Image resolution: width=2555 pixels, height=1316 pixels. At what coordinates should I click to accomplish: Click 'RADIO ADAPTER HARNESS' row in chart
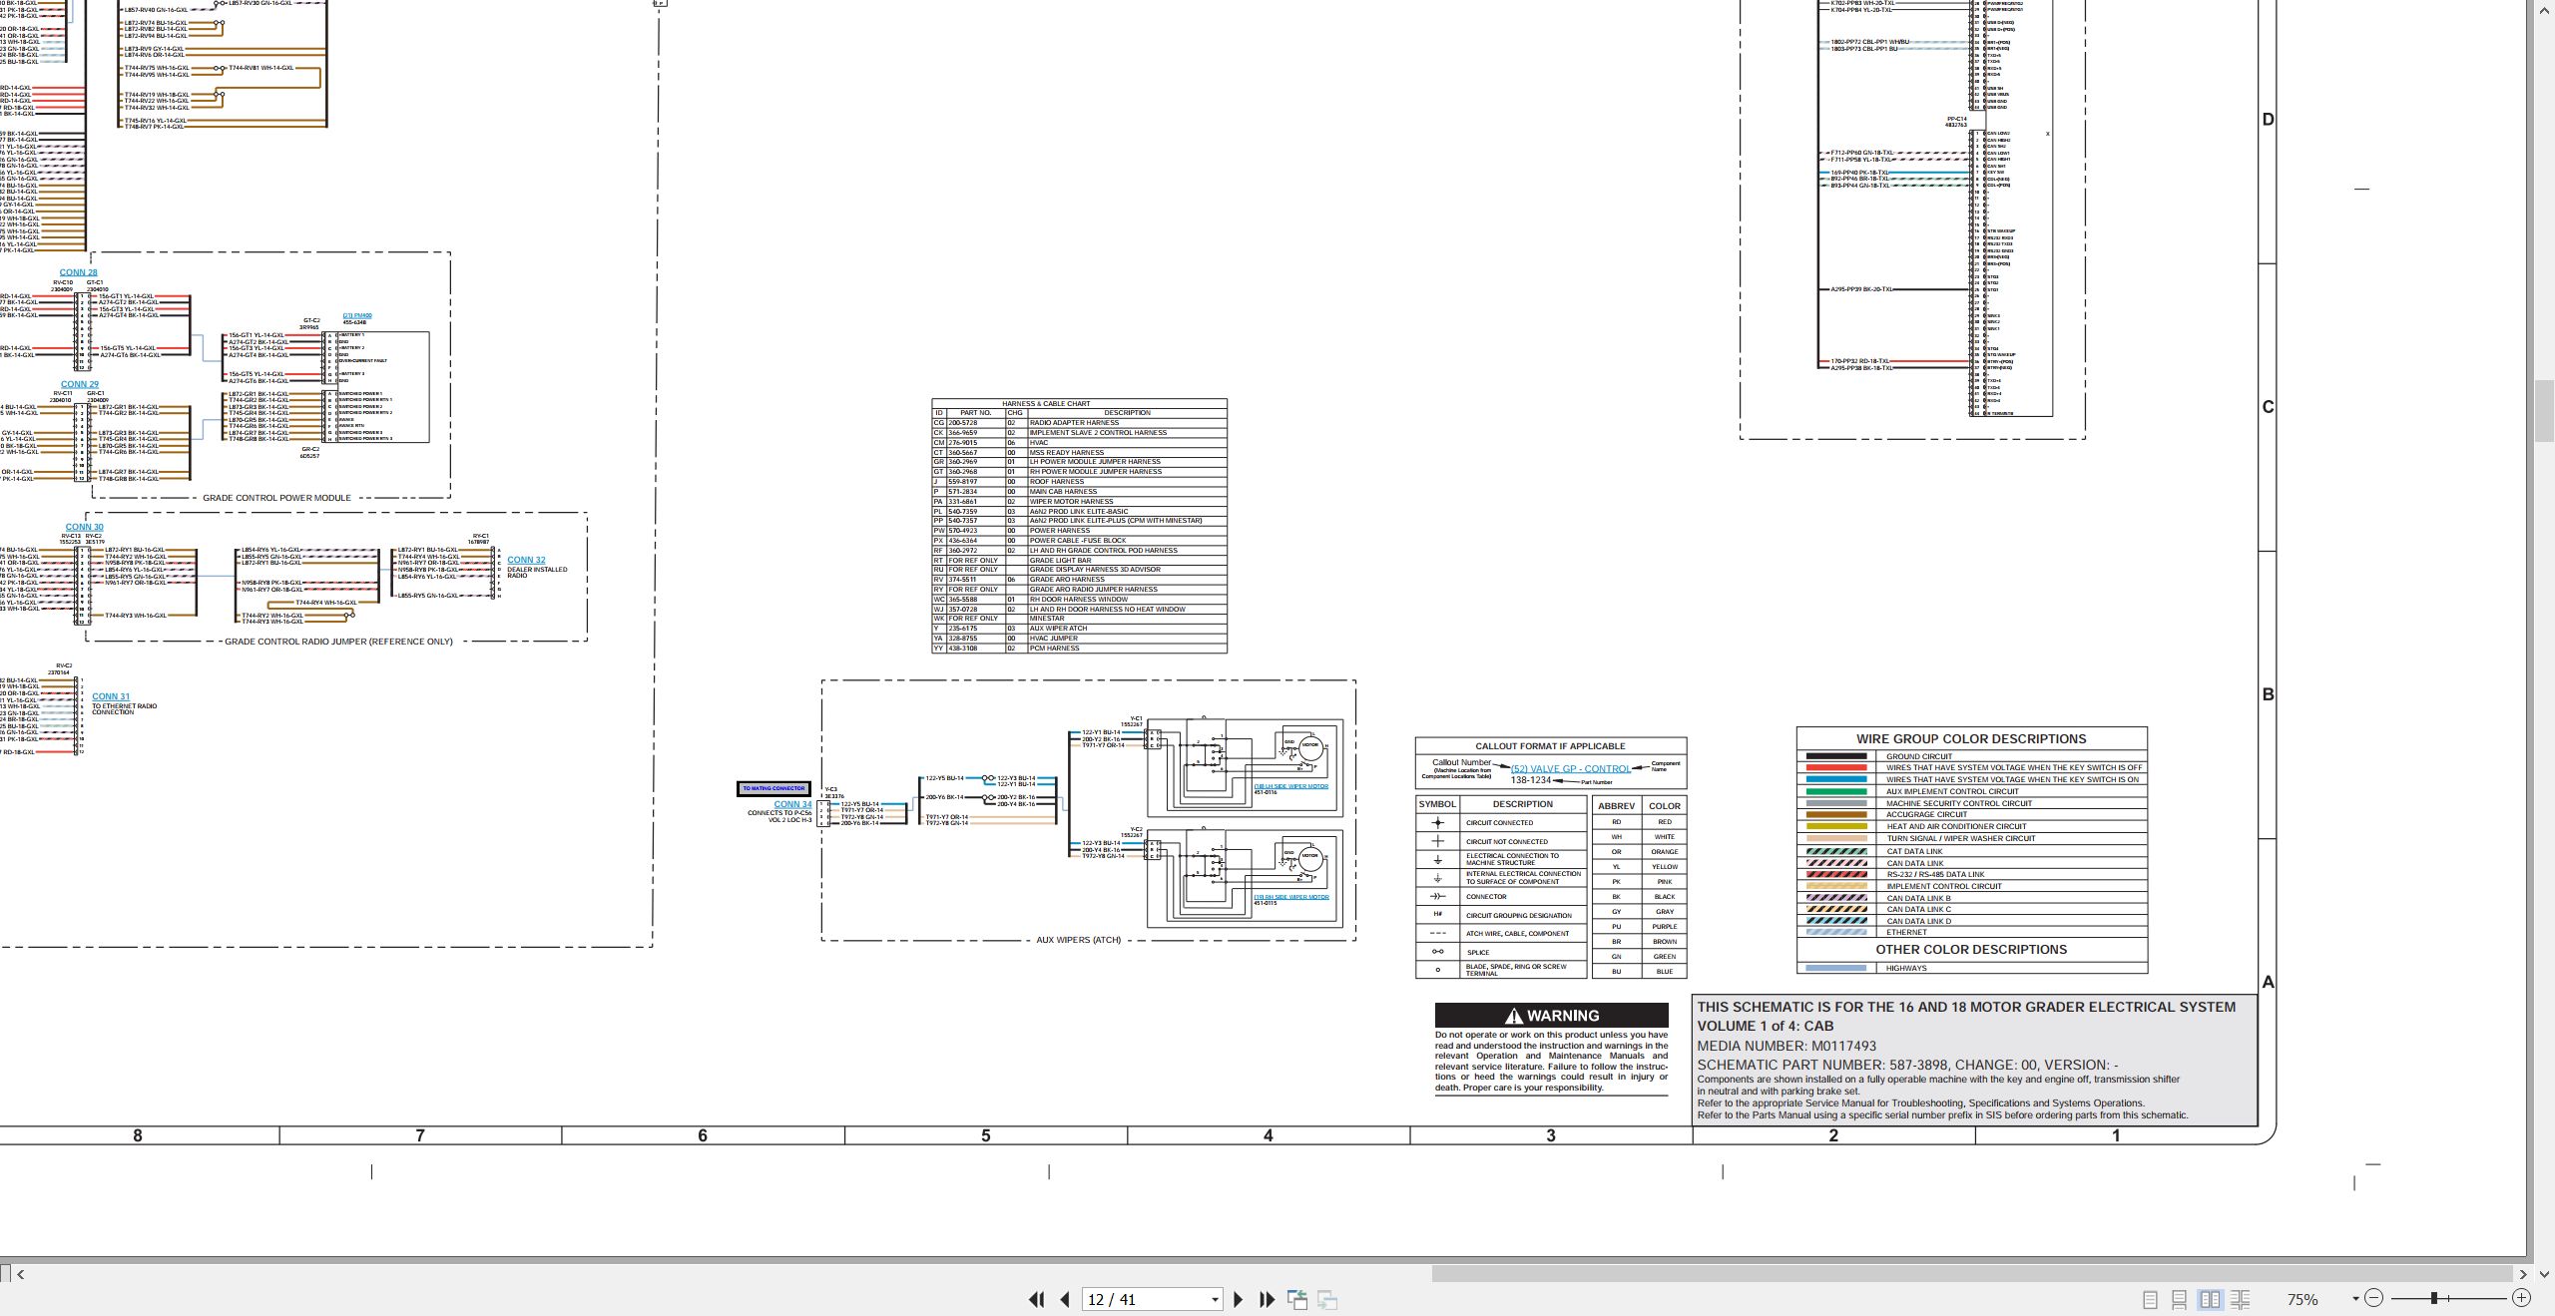pos(1079,423)
